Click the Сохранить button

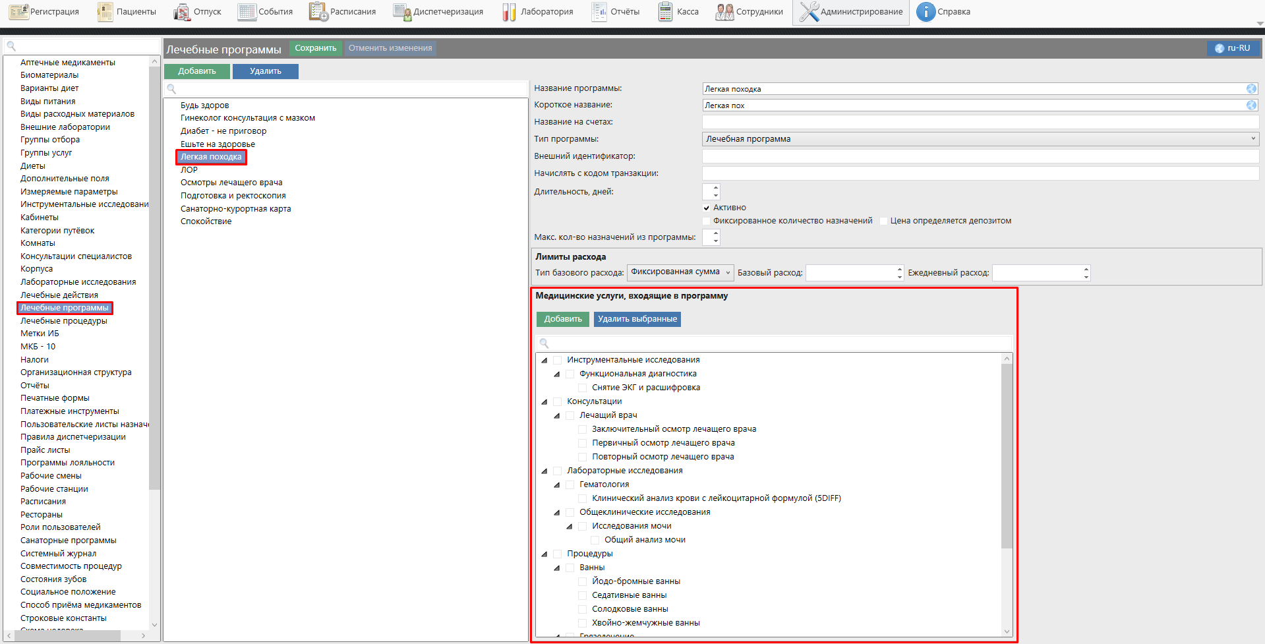315,48
